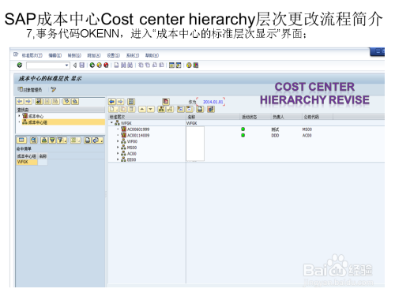Click the Delete trash icon above the hierarchy tree
Viewport: 395px width, 296px height.
click(132, 109)
